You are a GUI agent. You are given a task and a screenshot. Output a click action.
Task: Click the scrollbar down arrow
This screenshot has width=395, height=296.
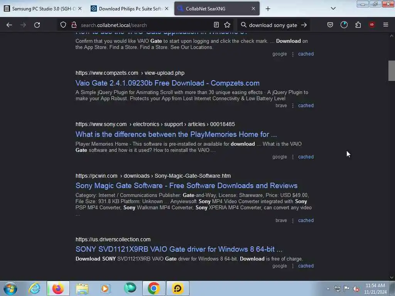coord(392,277)
